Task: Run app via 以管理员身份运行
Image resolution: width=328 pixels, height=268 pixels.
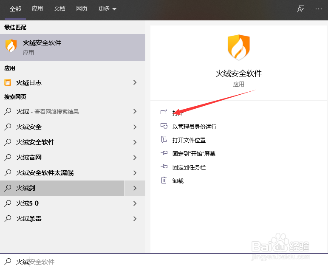Action: [x=194, y=127]
